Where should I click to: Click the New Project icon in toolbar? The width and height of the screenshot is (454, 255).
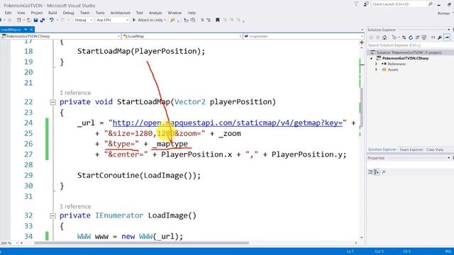(x=19, y=20)
